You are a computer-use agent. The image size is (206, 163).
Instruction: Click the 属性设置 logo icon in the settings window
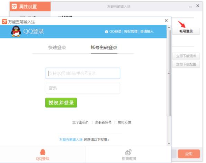(x=14, y=6)
